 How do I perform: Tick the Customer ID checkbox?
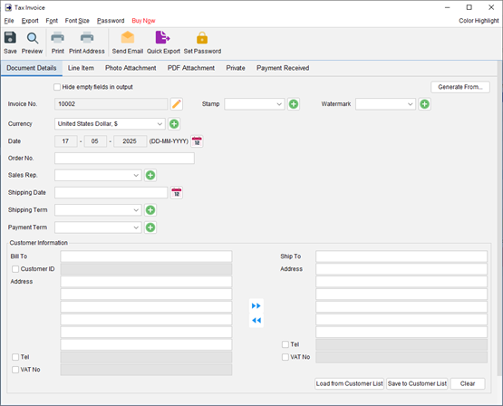[x=15, y=269]
